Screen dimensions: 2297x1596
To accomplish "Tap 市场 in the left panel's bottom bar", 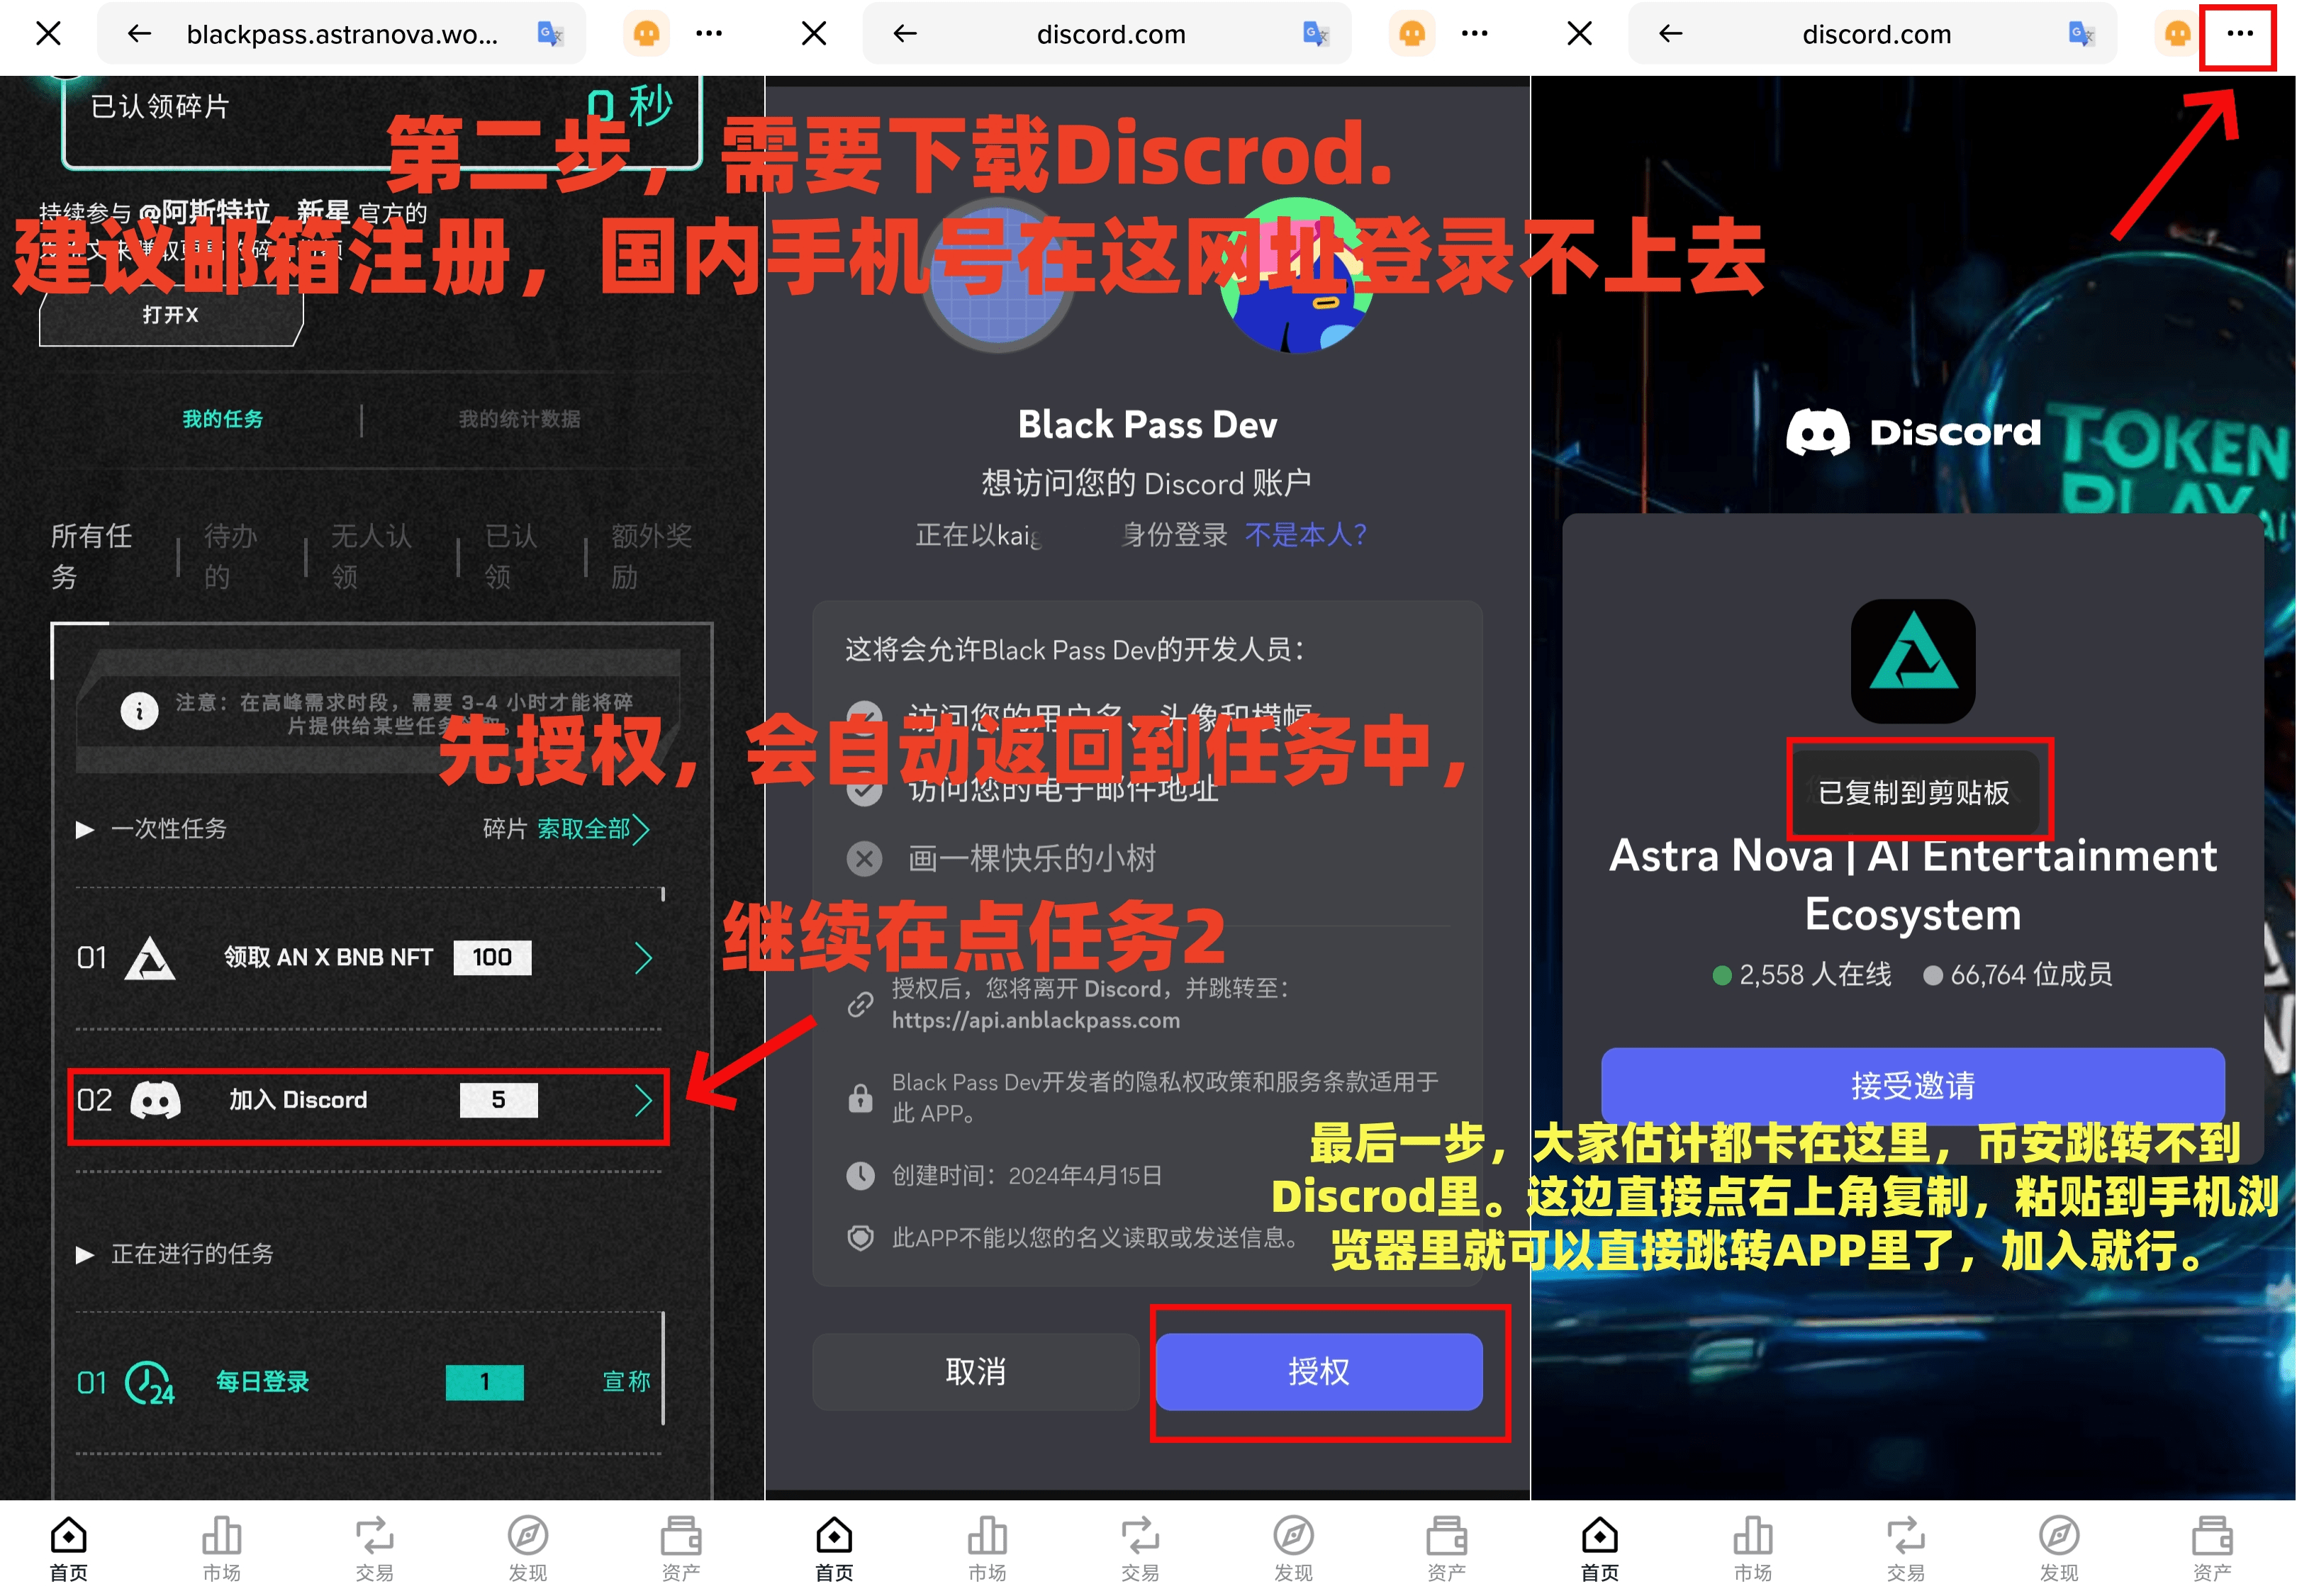I will click(221, 1548).
